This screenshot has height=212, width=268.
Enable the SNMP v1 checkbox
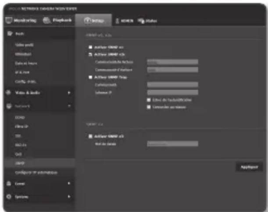click(90, 48)
